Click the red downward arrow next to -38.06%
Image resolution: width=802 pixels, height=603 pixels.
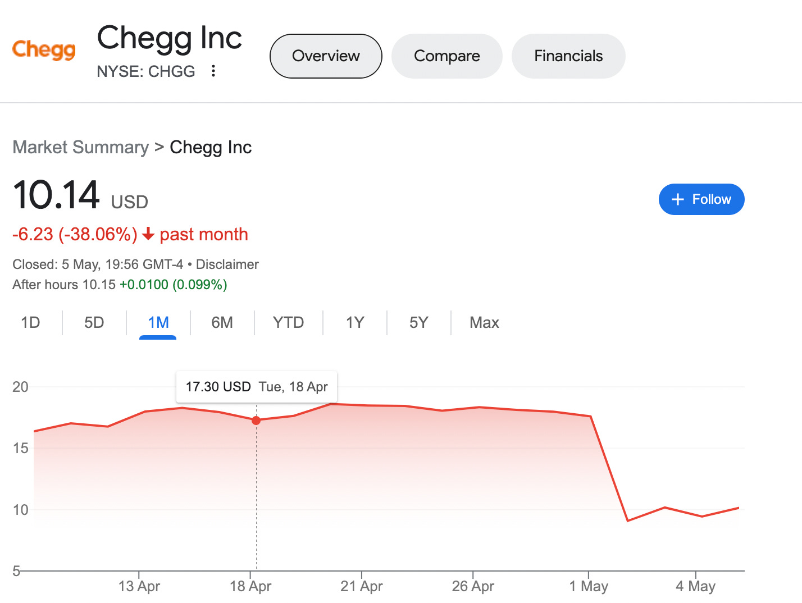[x=148, y=235]
